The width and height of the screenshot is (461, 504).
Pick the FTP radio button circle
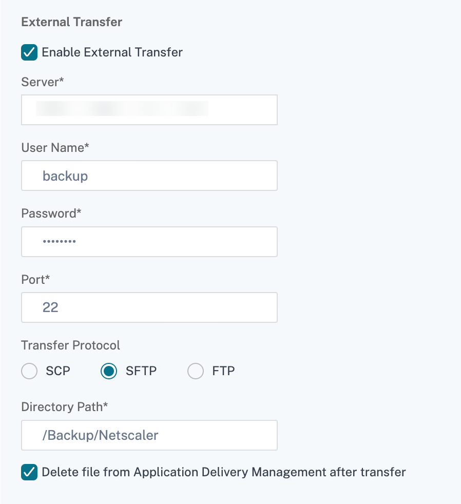196,371
